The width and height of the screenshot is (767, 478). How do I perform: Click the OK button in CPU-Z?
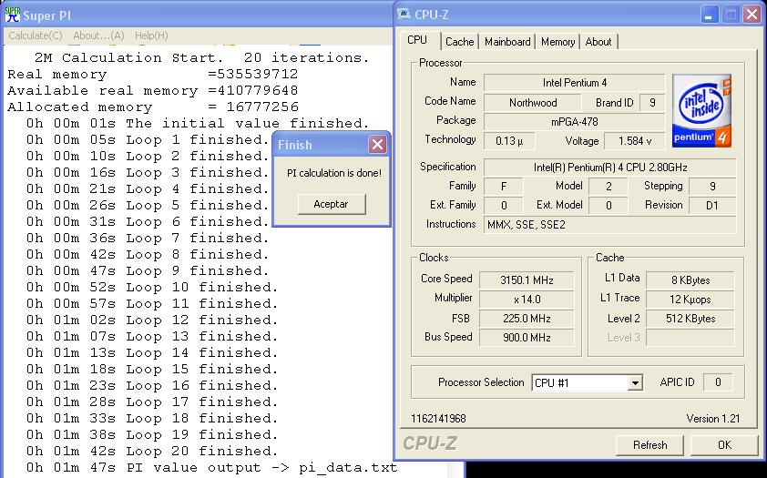point(724,445)
